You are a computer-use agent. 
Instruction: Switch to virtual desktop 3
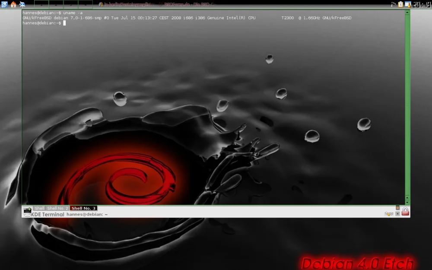(x=71, y=4)
